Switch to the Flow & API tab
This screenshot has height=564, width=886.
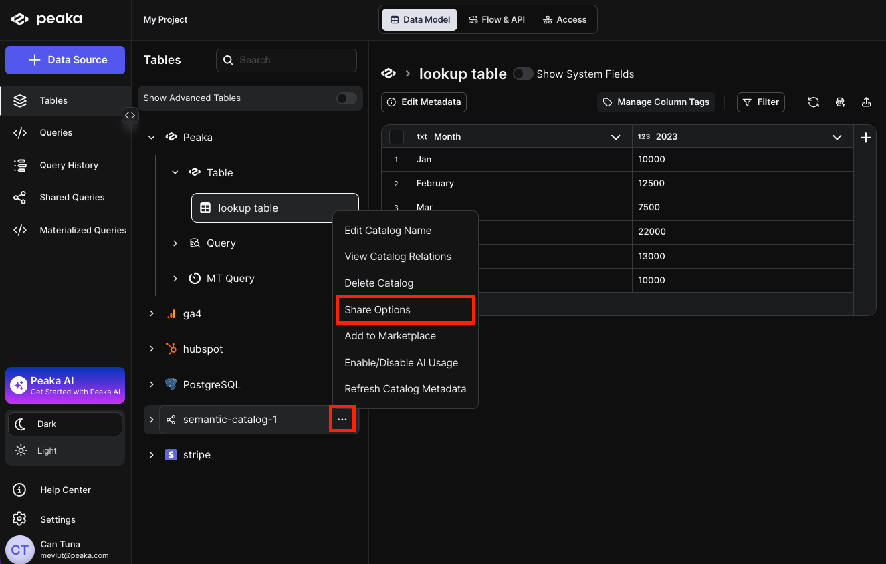click(496, 20)
